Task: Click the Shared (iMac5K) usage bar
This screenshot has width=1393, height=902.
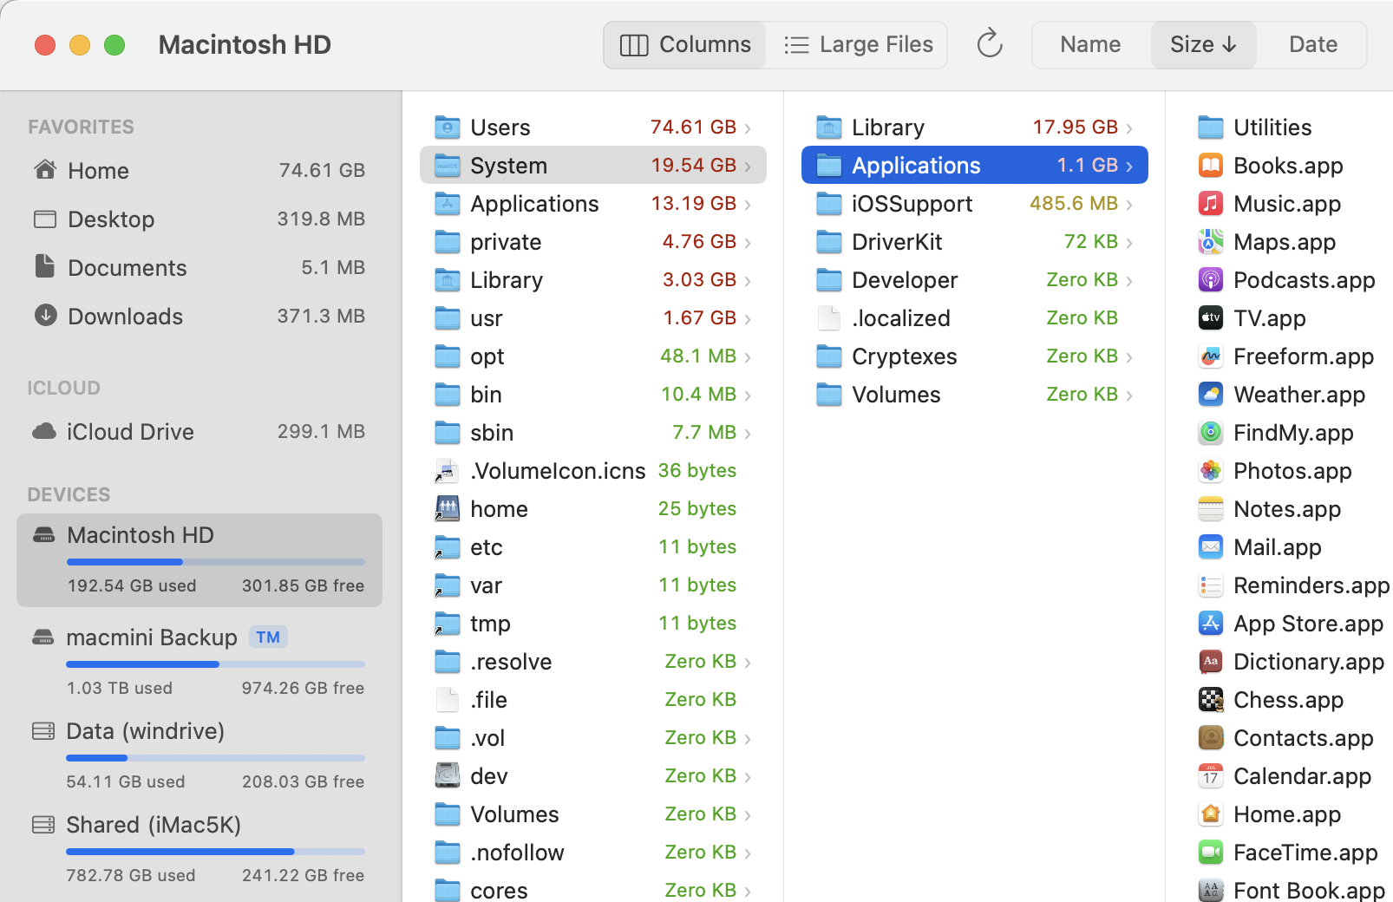Action: [216, 852]
